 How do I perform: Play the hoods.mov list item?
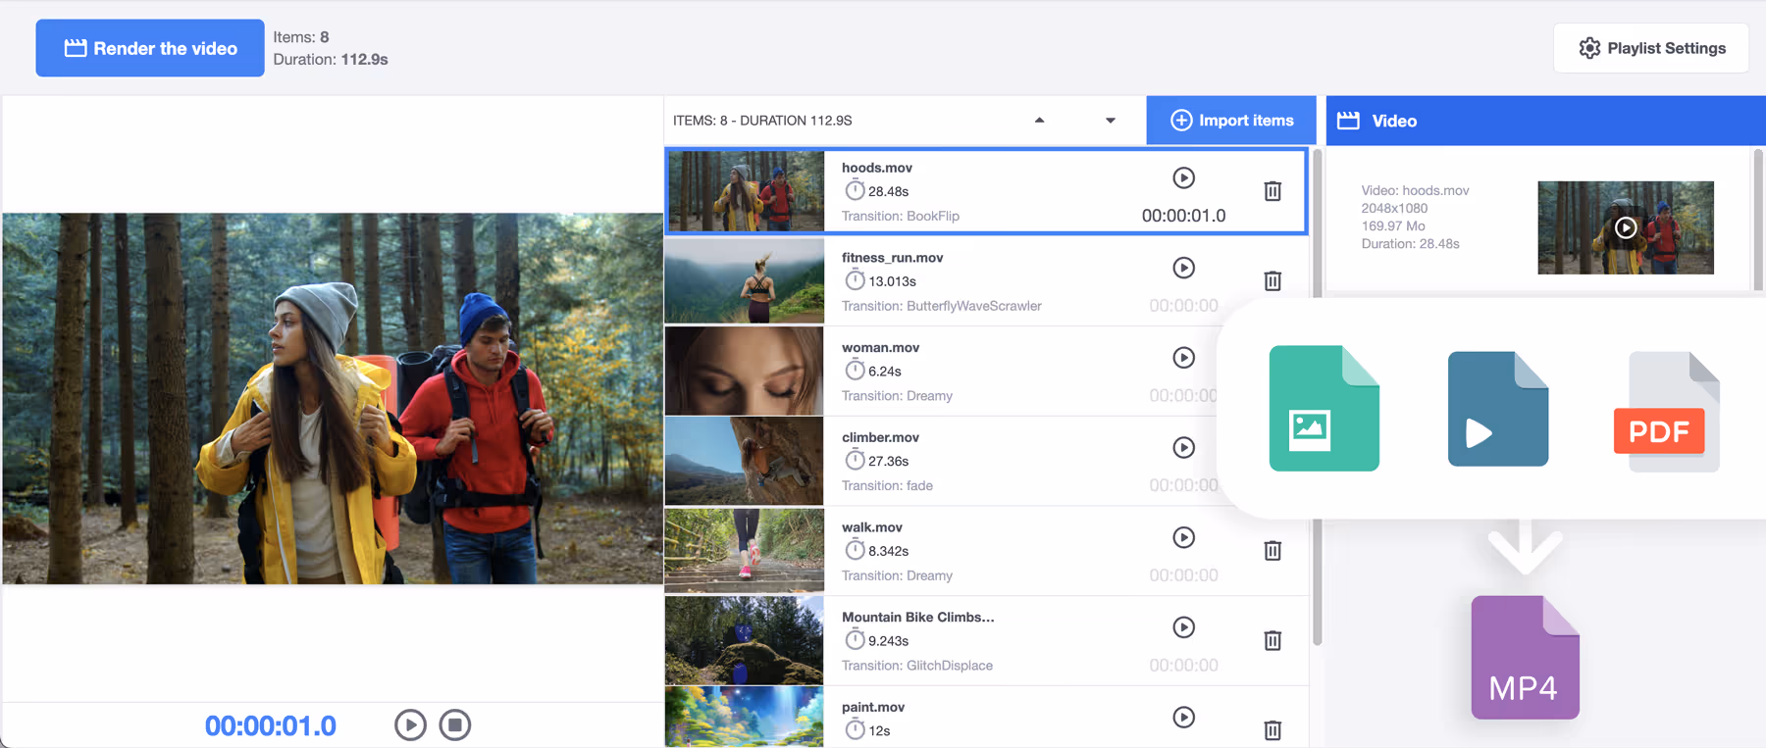point(1183,177)
